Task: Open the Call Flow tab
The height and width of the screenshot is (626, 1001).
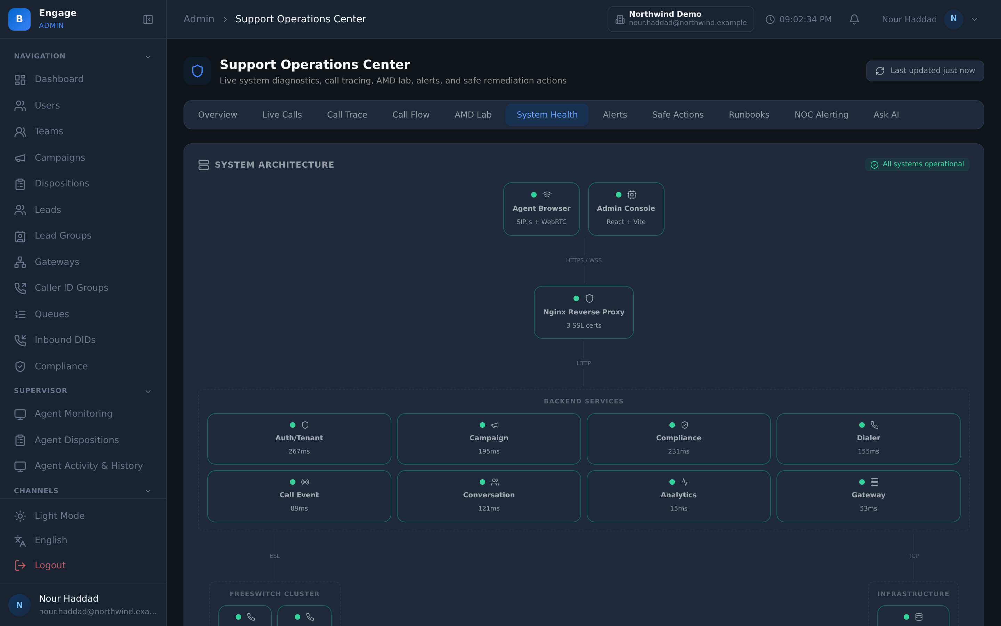Action: click(x=411, y=115)
